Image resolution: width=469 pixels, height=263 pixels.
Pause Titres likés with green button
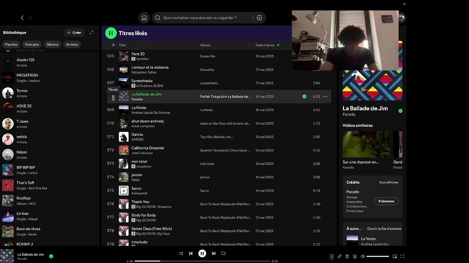pos(111,33)
